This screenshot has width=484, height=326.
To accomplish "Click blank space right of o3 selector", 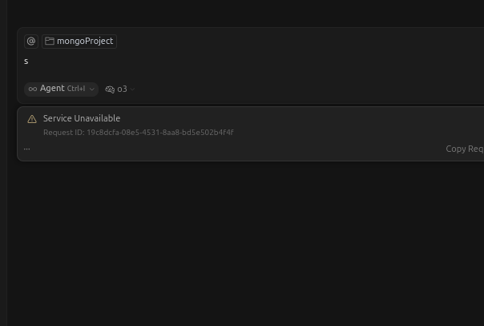I will coord(309,89).
